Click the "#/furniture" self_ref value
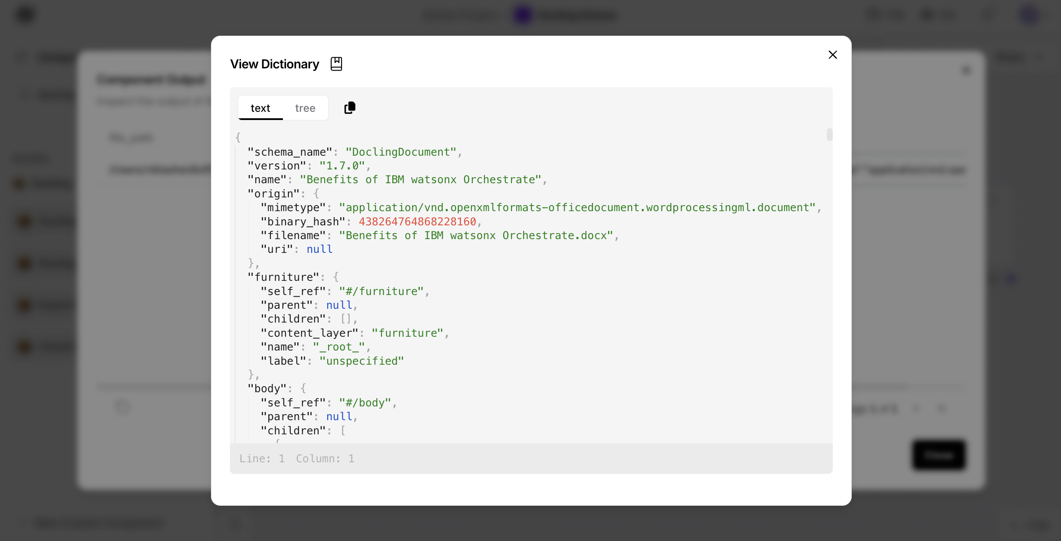The width and height of the screenshot is (1061, 541). 381,291
